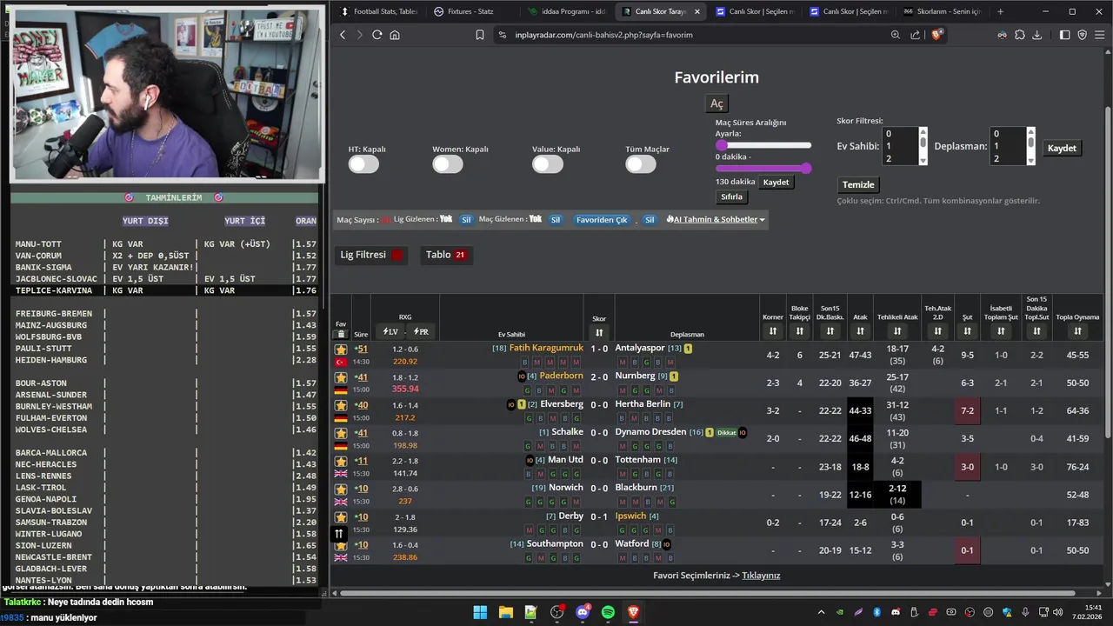Viewport: 1113px width, 626px height.
Task: Sort by the Bloke Takipçi column
Action: coord(799,331)
